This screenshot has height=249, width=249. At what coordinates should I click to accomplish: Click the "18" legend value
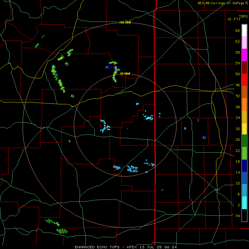tap(238, 162)
